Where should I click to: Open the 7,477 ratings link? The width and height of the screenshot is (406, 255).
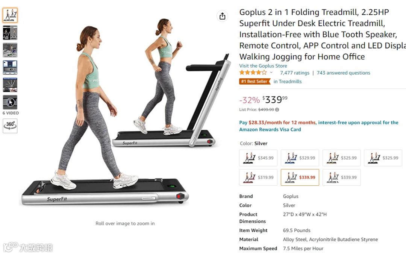[x=295, y=73]
